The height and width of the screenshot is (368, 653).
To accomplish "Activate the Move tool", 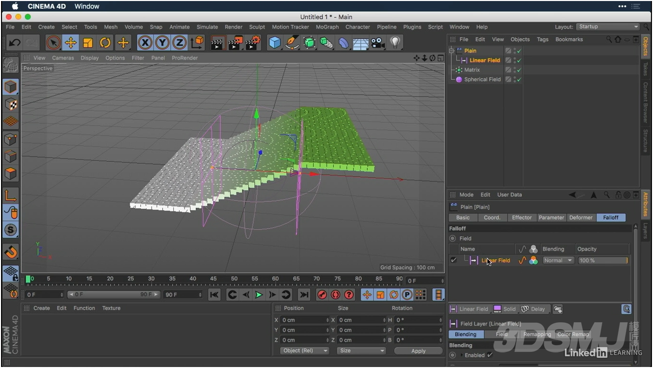I will [71, 43].
